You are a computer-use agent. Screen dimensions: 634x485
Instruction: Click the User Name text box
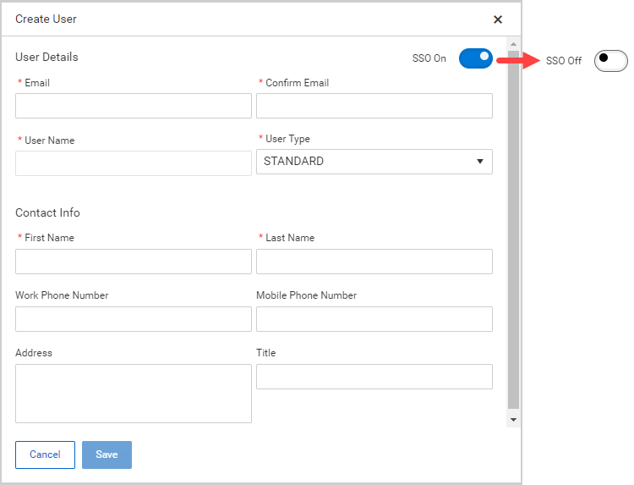coord(134,163)
